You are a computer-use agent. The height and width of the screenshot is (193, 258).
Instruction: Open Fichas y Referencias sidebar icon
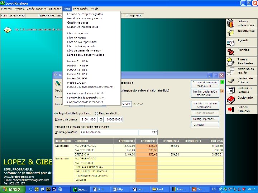click(230, 23)
